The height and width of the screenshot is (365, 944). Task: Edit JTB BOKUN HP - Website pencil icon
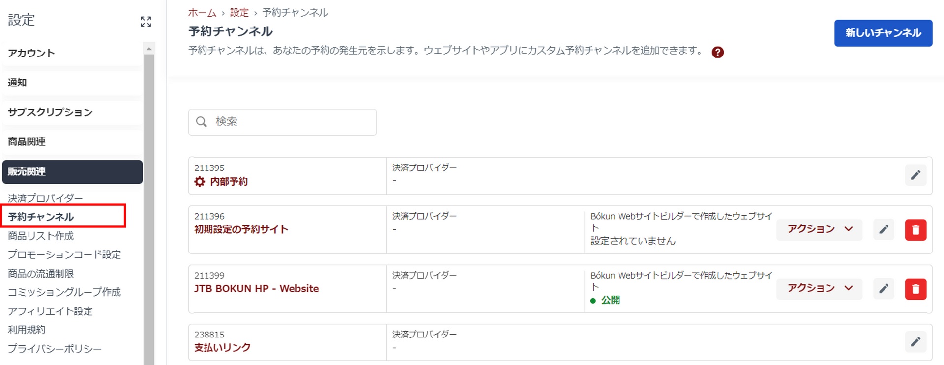pos(884,289)
